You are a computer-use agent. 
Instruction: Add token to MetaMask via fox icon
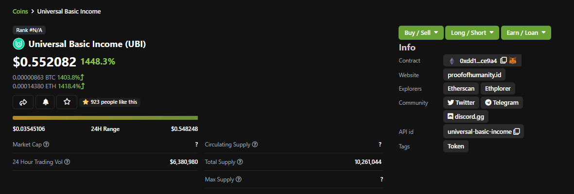(513, 61)
